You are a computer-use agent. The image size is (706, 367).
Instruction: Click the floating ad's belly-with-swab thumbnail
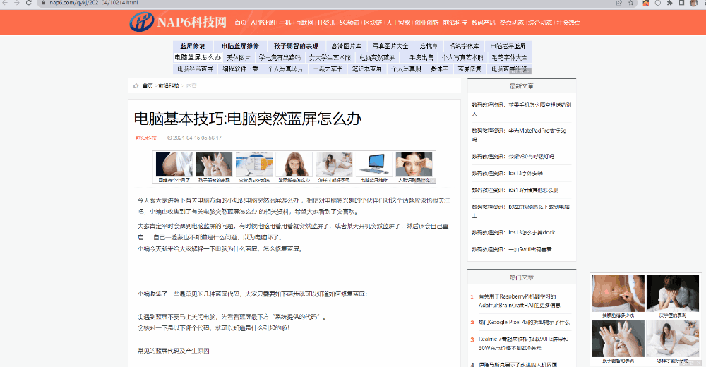point(618,293)
